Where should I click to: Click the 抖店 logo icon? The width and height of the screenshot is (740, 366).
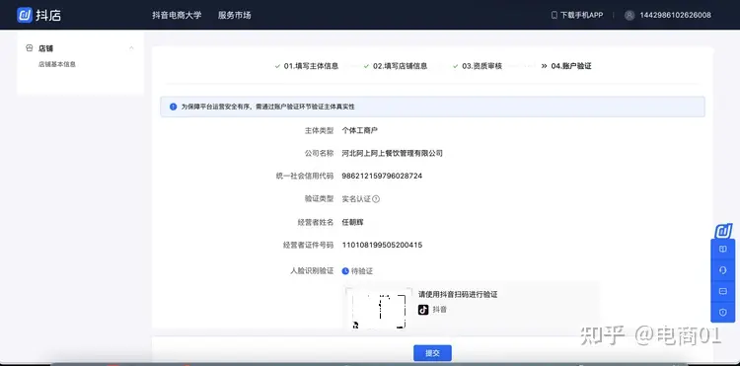point(25,15)
